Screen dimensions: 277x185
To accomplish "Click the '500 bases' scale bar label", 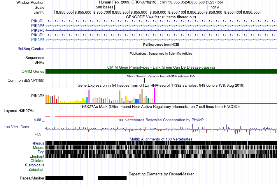I will 104,7.
